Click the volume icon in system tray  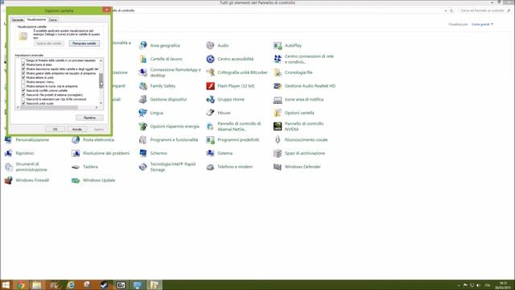click(478, 285)
